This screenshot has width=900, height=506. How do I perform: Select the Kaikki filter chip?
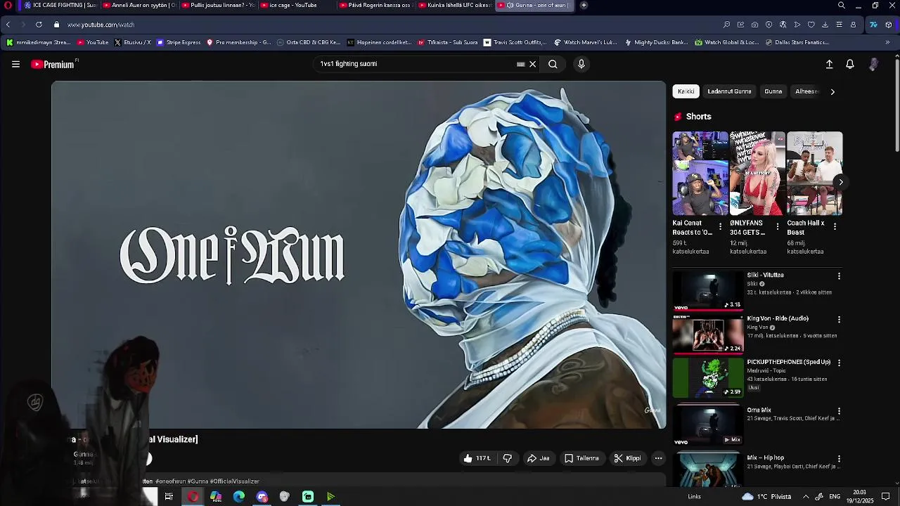(686, 91)
